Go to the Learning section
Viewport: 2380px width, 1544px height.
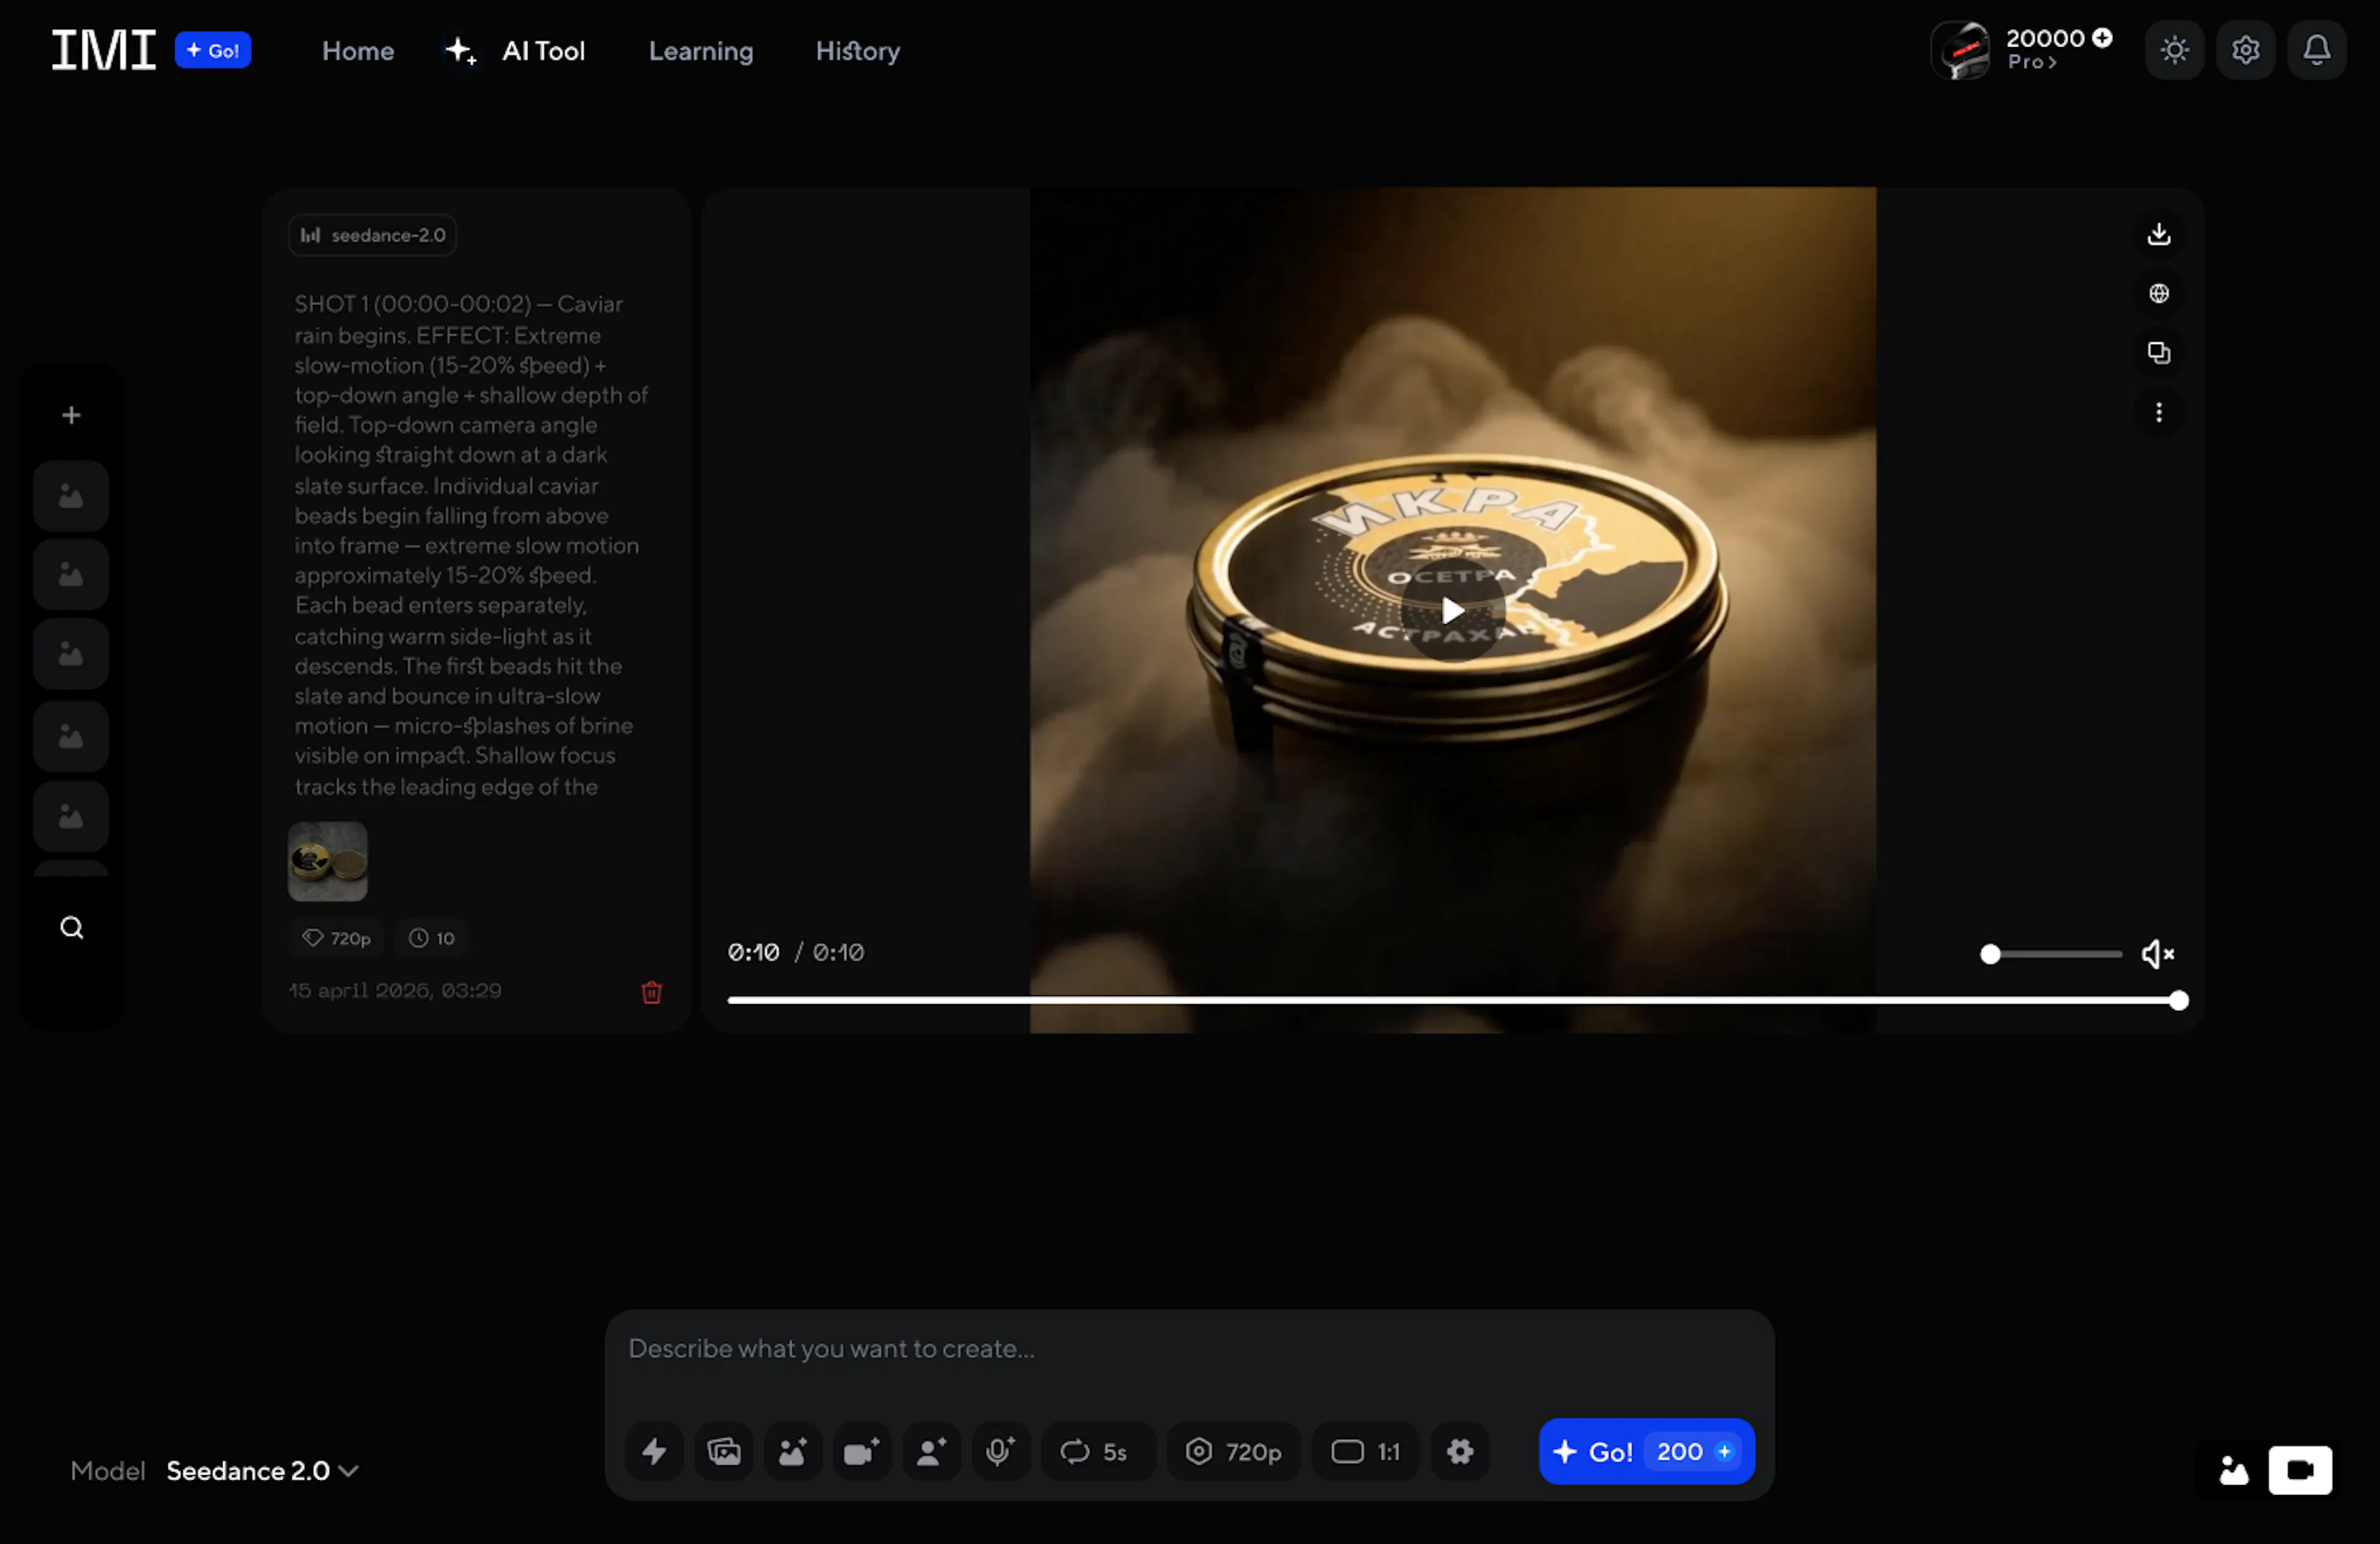coord(701,51)
